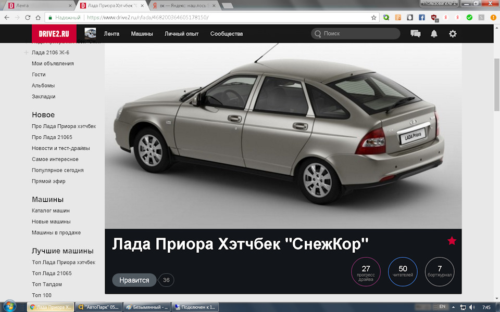Click the Поиск search field
Image resolution: width=500 pixels, height=312 pixels.
356,33
